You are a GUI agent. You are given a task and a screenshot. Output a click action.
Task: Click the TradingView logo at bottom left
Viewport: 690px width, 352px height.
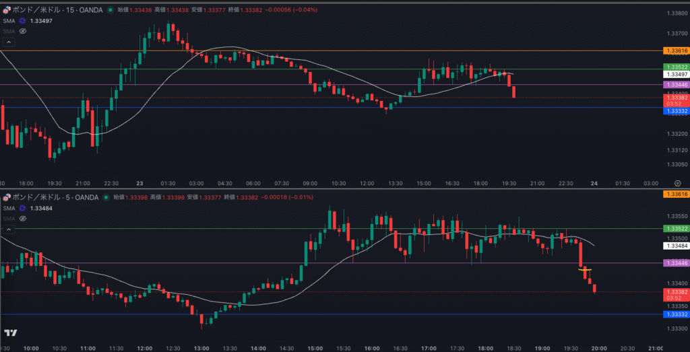tap(10, 332)
